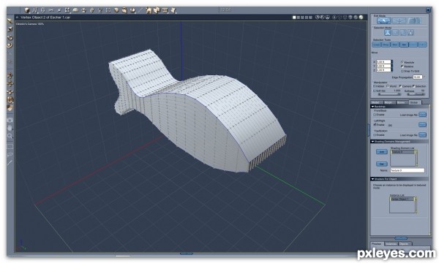
Task: Select the rotate tool in left toolbar
Action: point(10,37)
